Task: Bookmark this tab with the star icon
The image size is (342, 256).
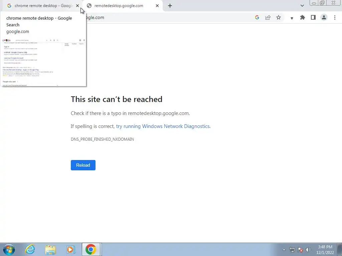Action: 279,18
